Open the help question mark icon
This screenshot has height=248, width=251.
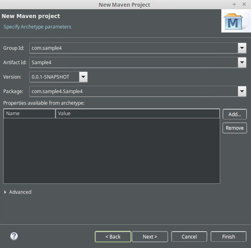(14, 236)
